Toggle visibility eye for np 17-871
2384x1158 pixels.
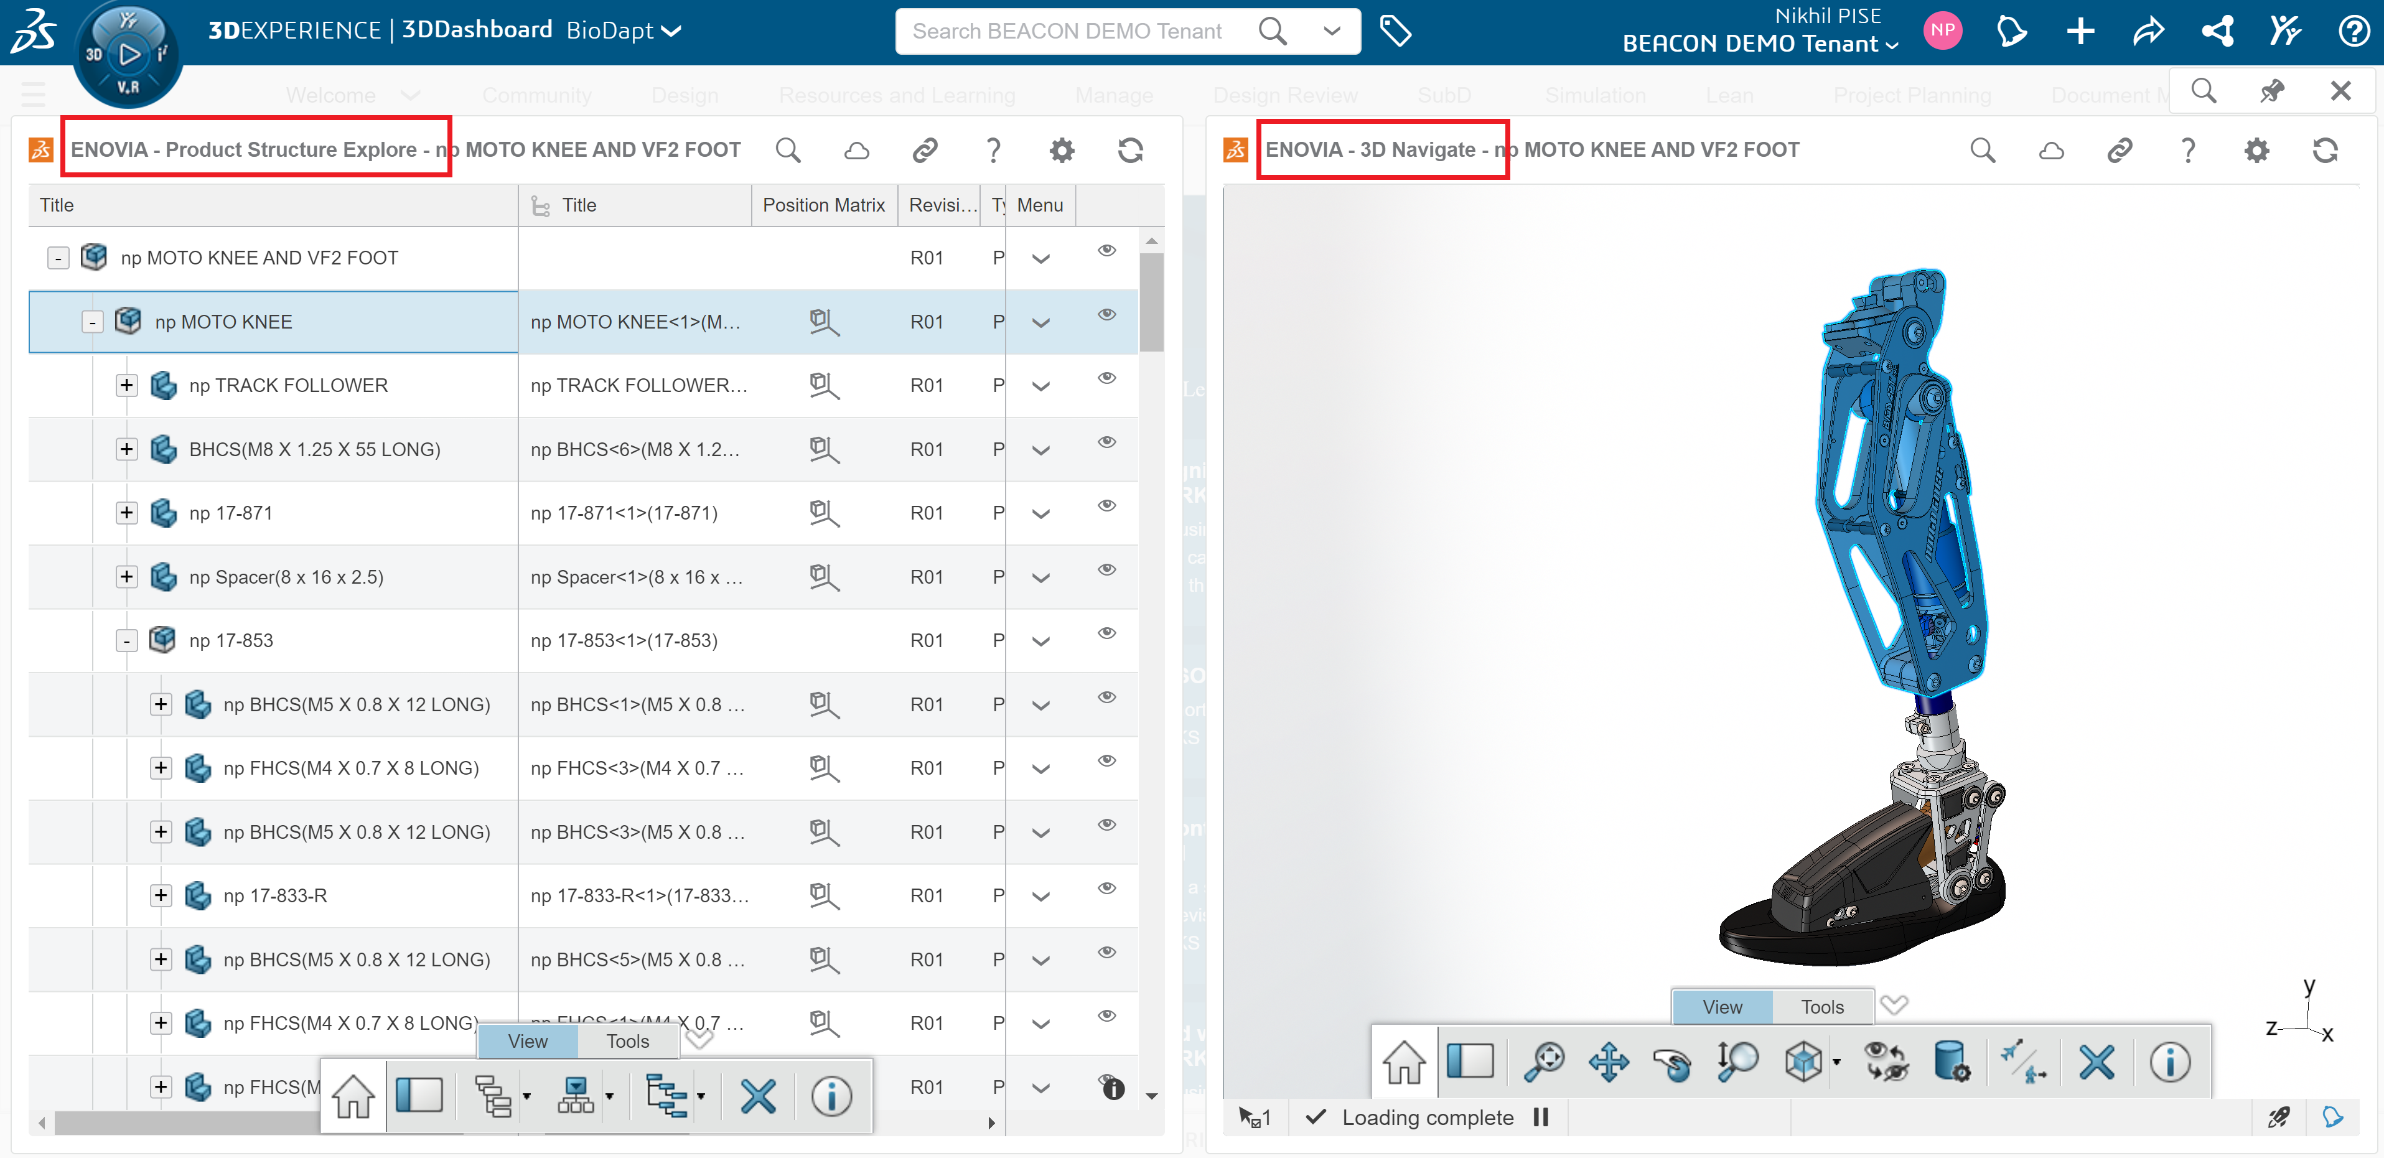[x=1106, y=505]
